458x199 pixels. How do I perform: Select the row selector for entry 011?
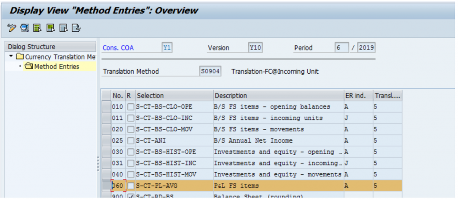pyautogui.click(x=106, y=118)
